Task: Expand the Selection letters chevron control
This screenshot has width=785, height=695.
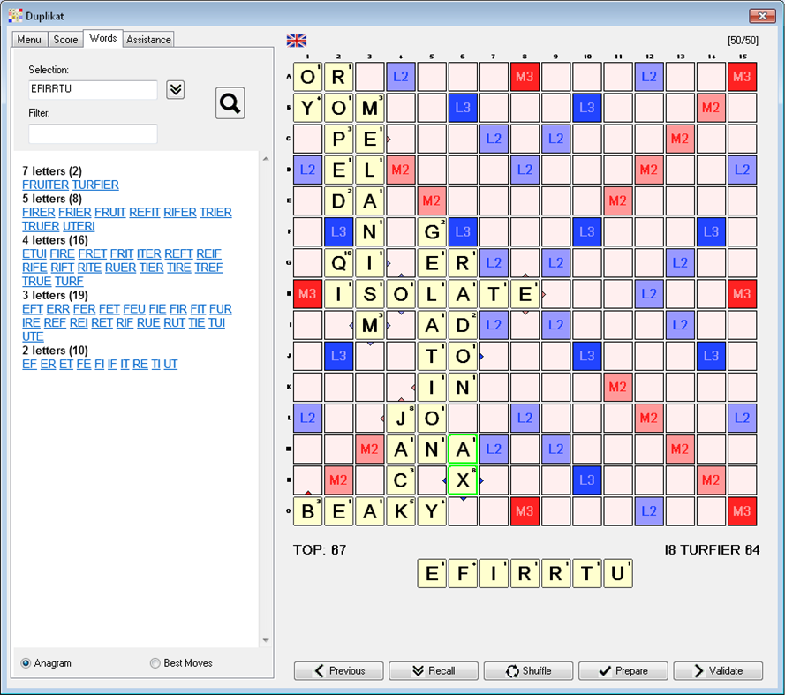Action: [x=174, y=89]
